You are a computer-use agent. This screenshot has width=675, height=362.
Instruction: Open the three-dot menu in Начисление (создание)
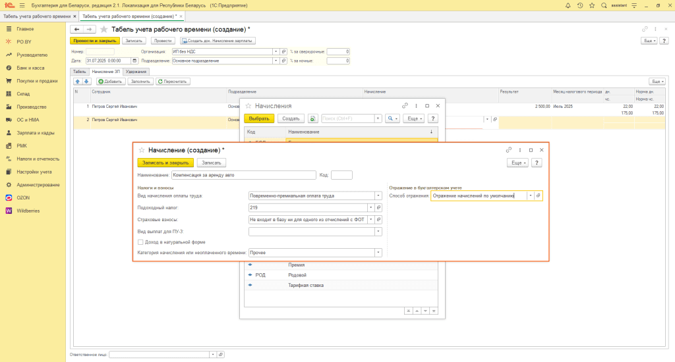click(x=520, y=150)
